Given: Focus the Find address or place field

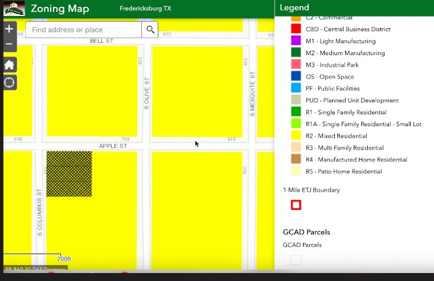Looking at the screenshot, I should [84, 30].
